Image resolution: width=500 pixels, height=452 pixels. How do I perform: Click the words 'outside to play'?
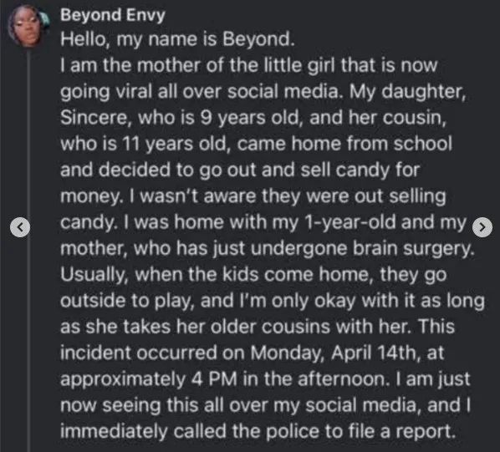[x=126, y=301]
